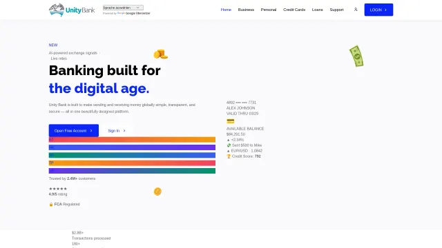The width and height of the screenshot is (442, 248).
Task: Click the Google Übersetzer link
Action: [138, 13]
